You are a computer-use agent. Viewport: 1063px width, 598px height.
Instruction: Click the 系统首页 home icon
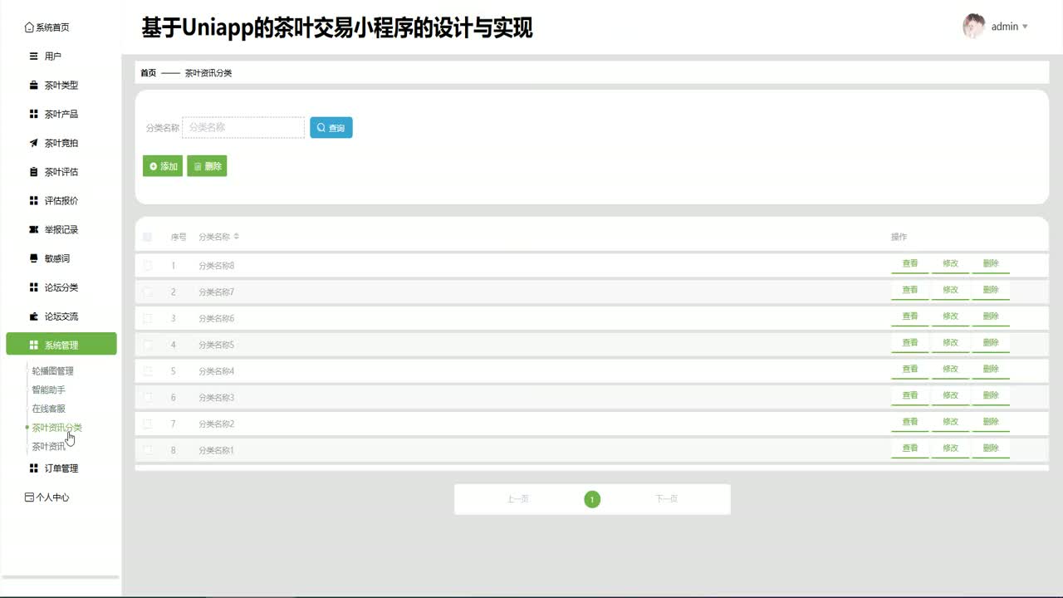(30, 27)
